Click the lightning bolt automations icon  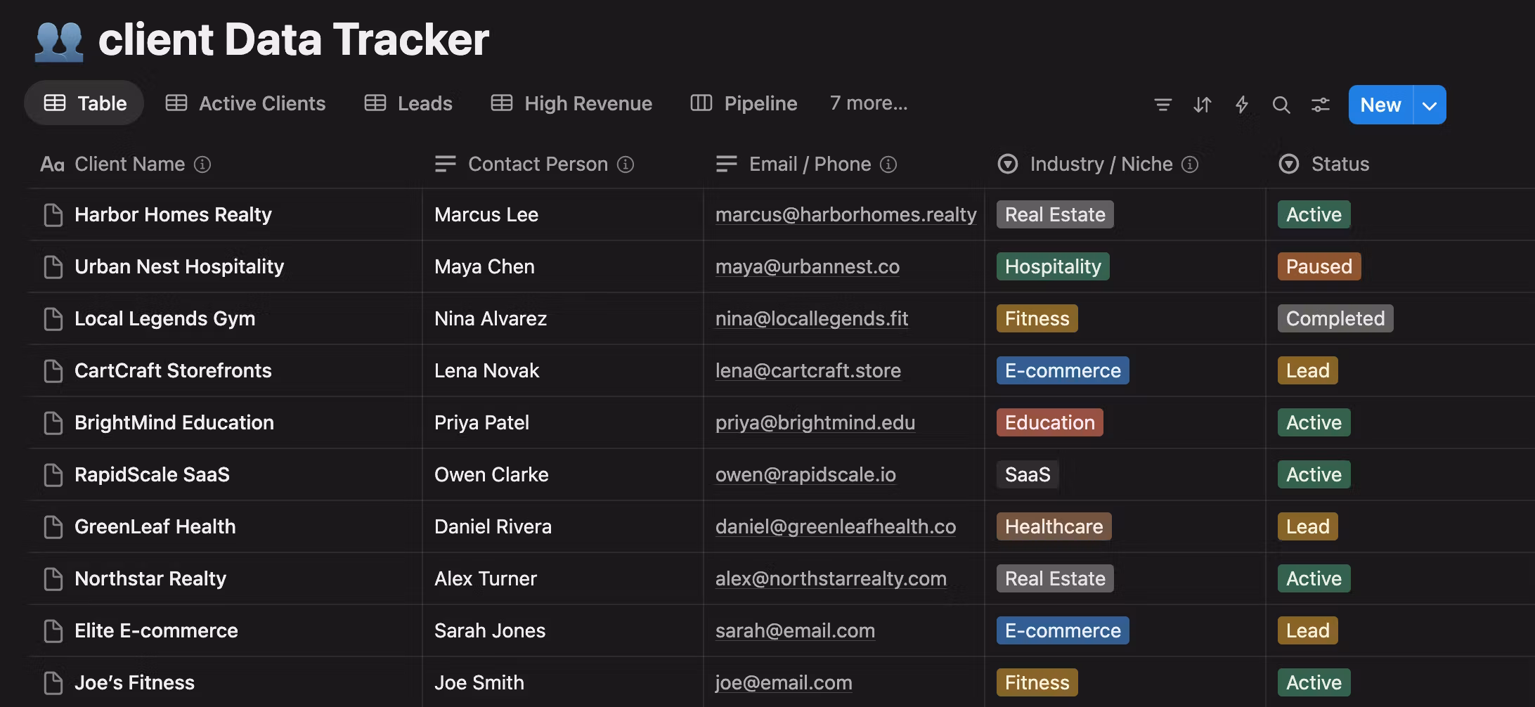coord(1242,105)
